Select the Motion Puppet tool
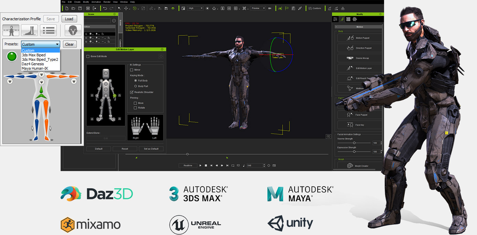This screenshot has height=235, width=477. point(359,38)
